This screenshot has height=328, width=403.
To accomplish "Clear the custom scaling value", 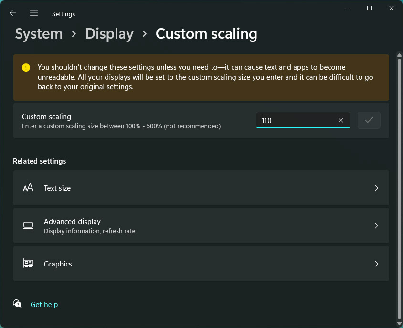I will (x=341, y=121).
